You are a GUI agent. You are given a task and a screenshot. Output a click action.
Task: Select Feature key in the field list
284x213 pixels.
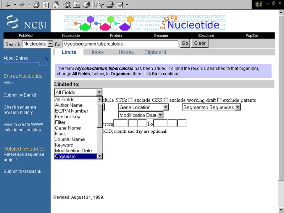pos(76,117)
